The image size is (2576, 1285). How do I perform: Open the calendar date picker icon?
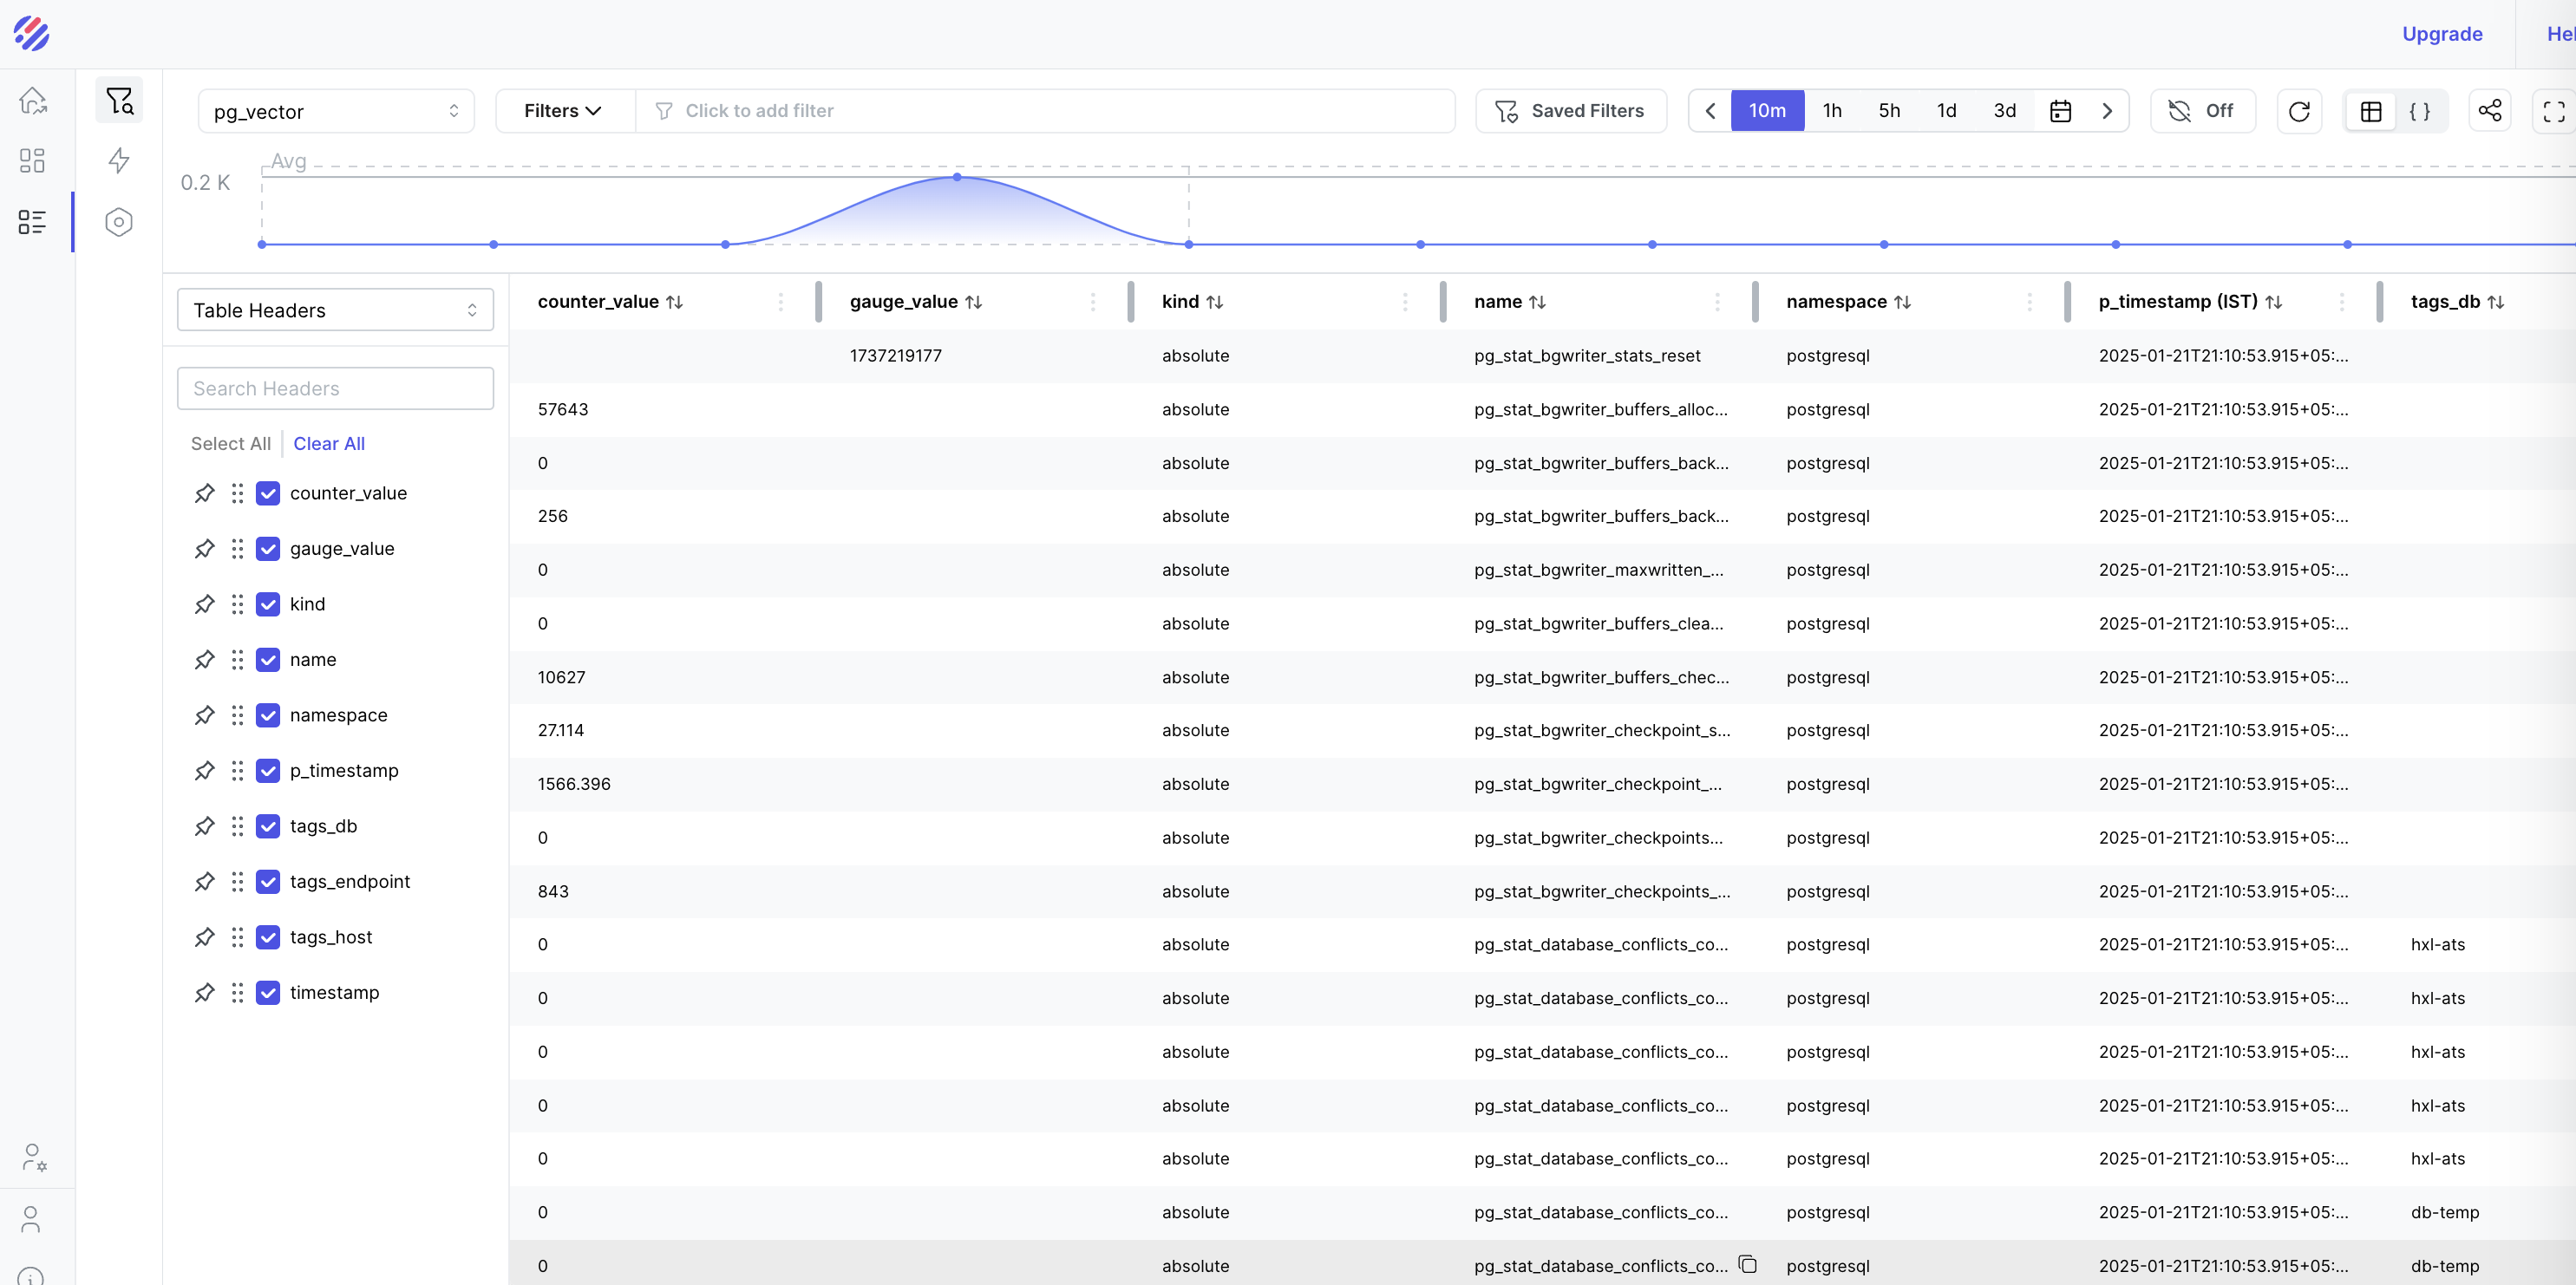coord(2060,111)
